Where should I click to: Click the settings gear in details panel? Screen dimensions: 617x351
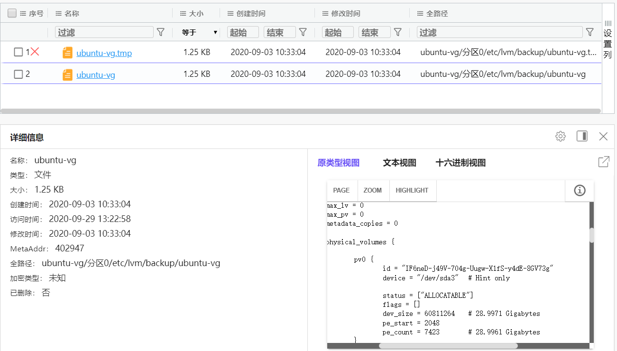(561, 137)
